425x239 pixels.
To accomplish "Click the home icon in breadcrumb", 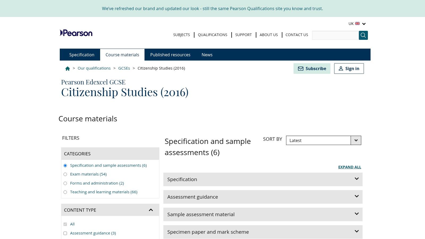I will [67, 69].
